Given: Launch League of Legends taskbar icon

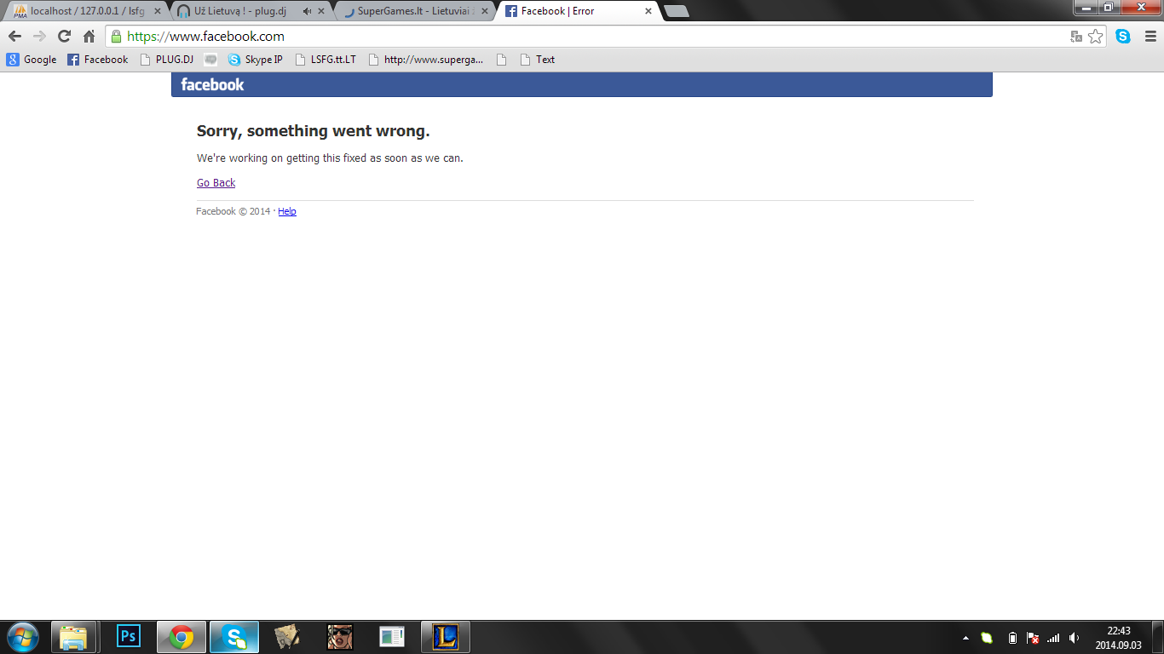Looking at the screenshot, I should (446, 637).
